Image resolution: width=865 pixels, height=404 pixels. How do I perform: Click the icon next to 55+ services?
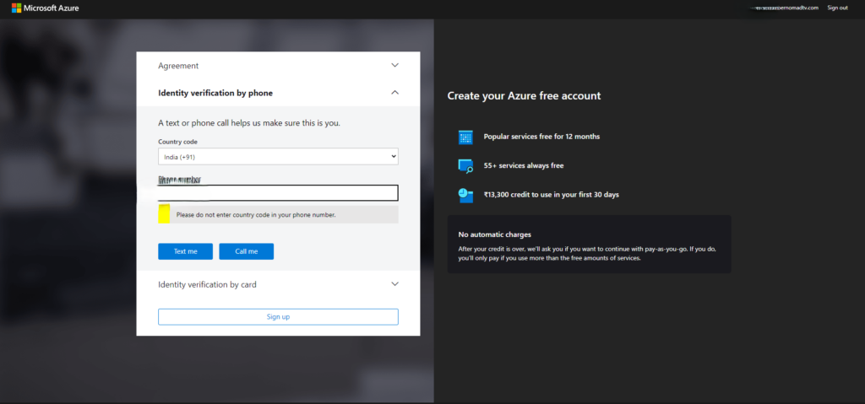click(x=465, y=165)
